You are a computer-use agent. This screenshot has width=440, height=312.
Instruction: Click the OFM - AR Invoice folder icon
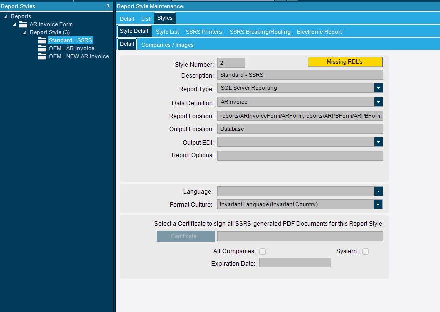point(42,48)
